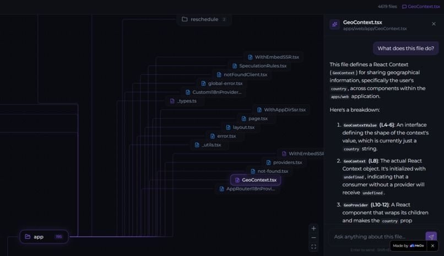Viewport: 444px width, 256px height.
Task: Click the GeoProvider code label
Action: (x=356, y=205)
